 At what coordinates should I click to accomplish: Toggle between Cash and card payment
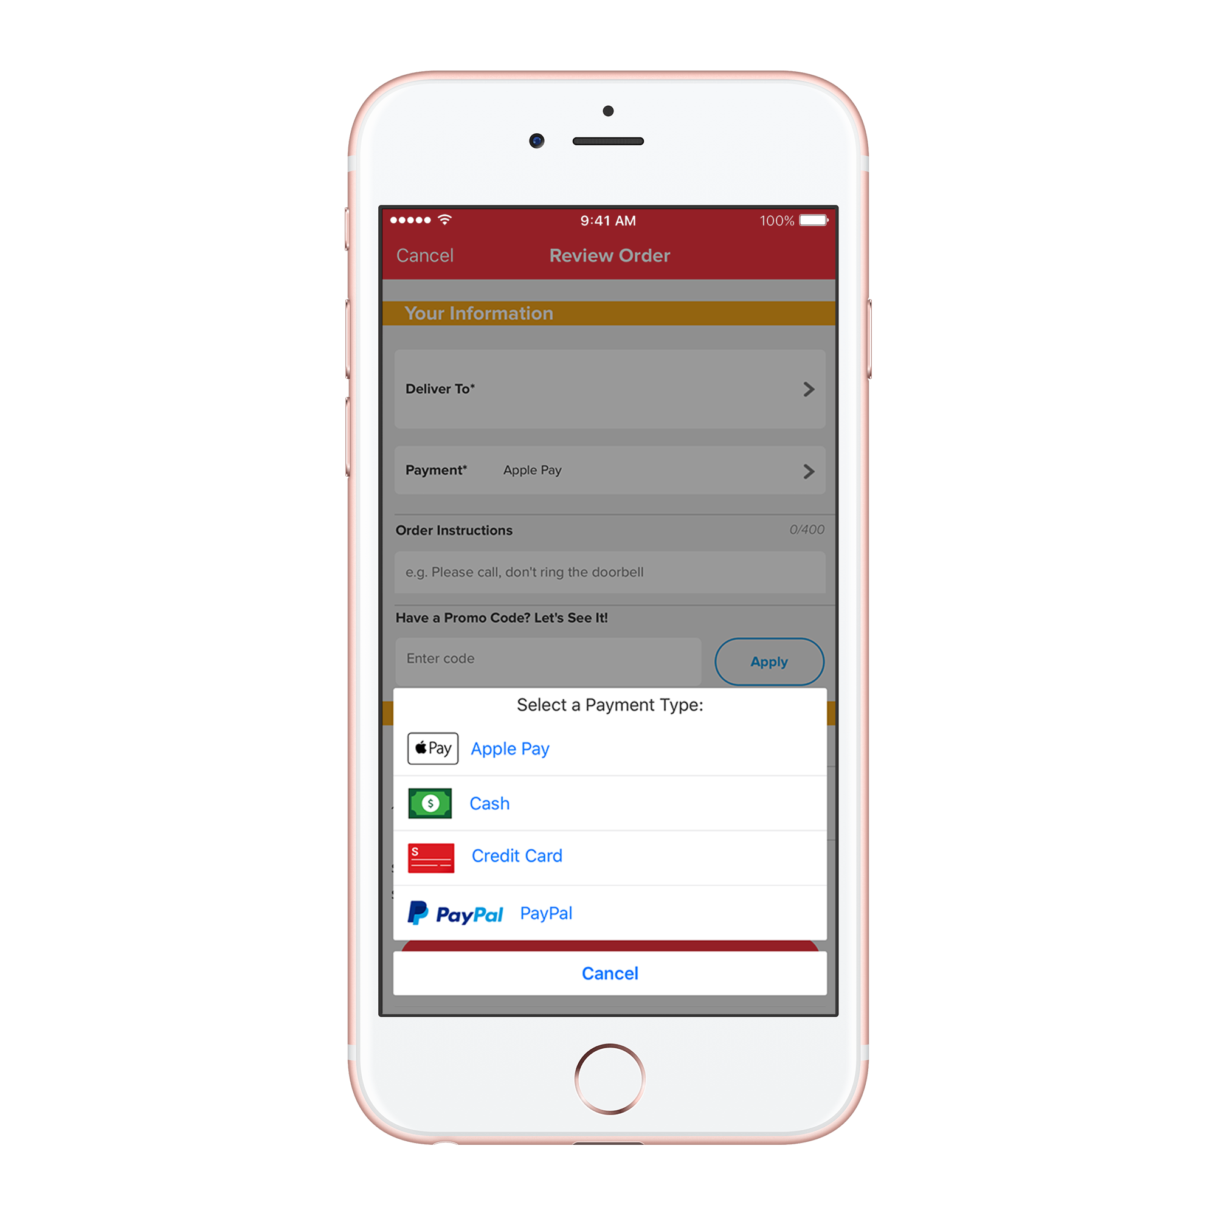(608, 803)
